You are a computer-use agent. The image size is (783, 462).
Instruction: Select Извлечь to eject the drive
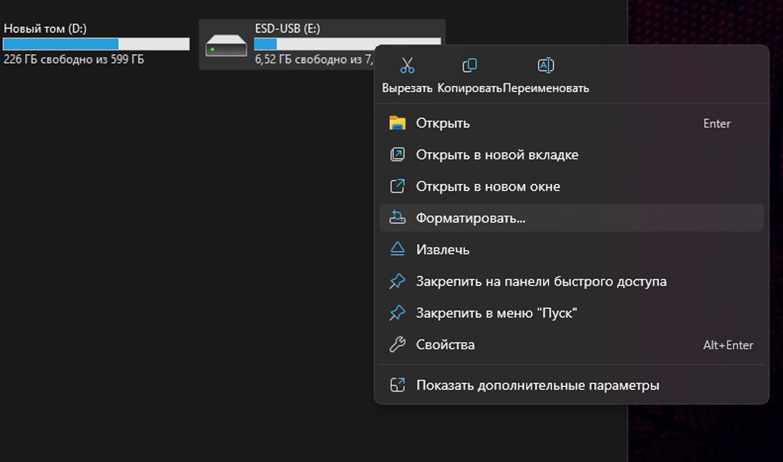click(571, 249)
